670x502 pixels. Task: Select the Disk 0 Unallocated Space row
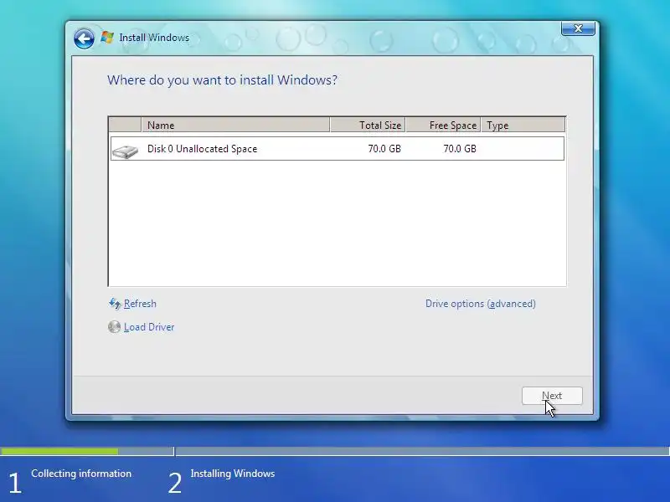click(338, 149)
